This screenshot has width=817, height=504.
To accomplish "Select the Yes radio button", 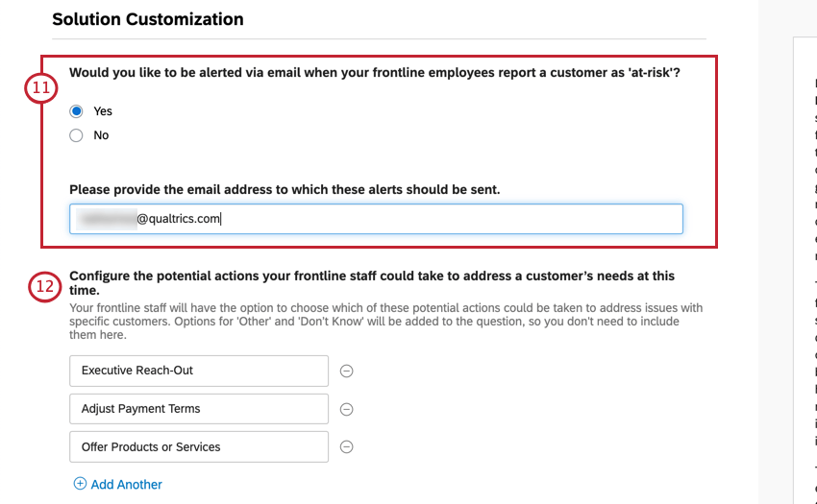I will [77, 111].
